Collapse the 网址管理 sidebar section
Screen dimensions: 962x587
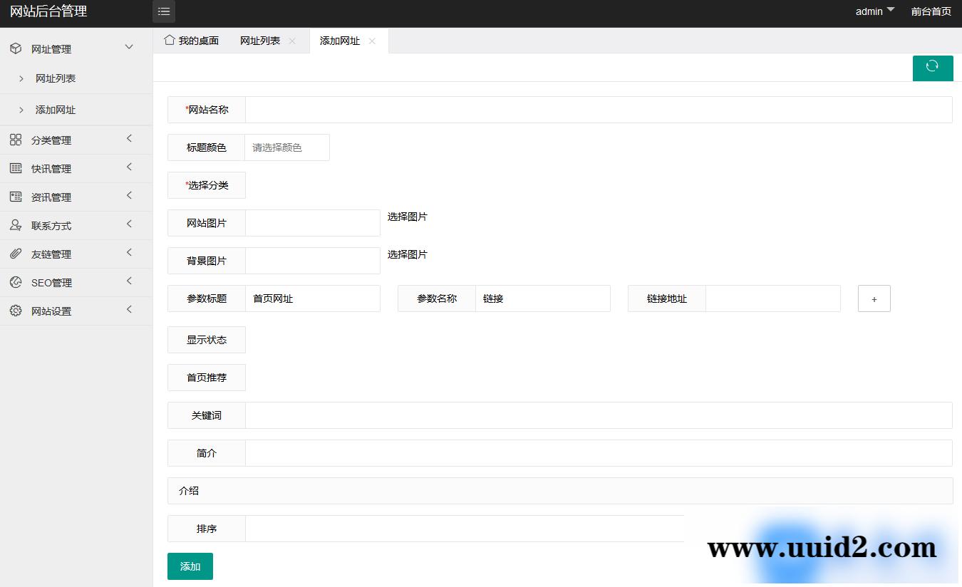pyautogui.click(x=129, y=48)
